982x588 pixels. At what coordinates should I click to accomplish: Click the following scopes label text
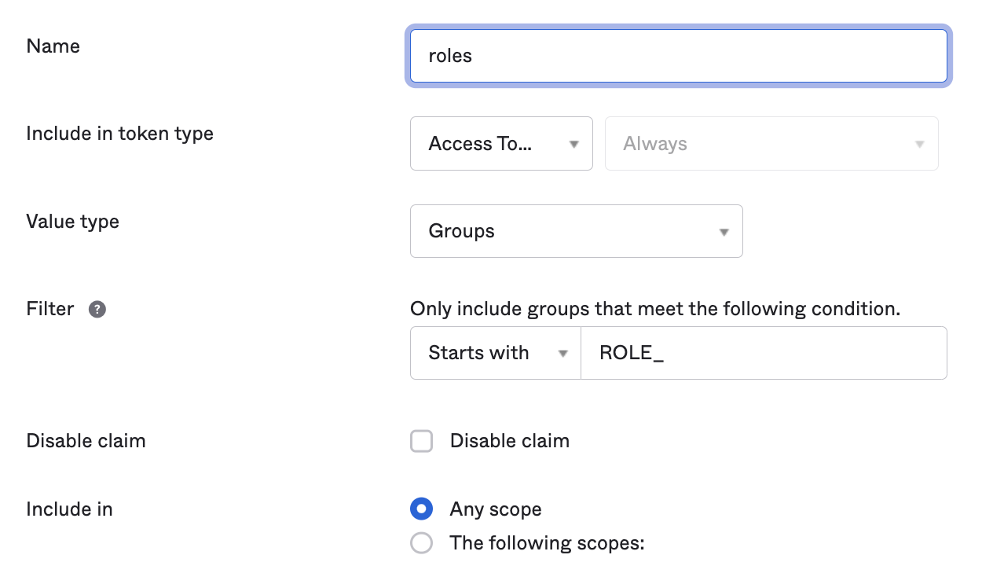point(547,543)
